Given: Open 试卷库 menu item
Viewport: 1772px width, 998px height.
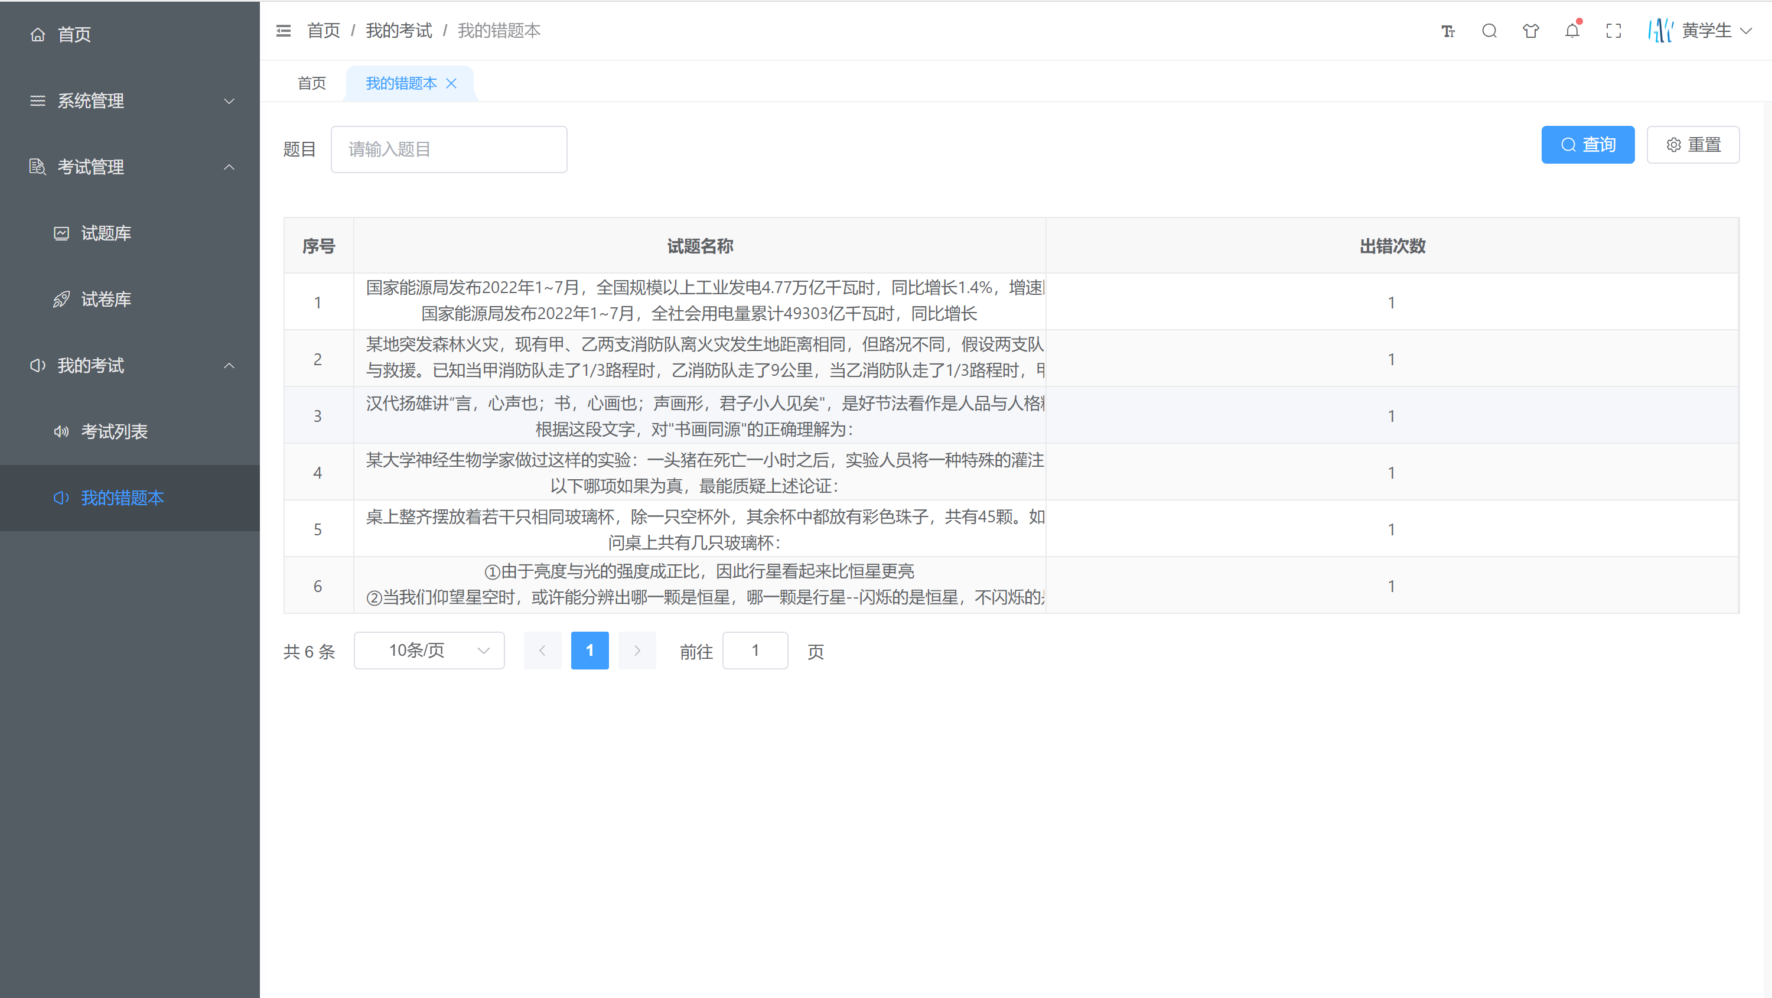Looking at the screenshot, I should click(129, 300).
